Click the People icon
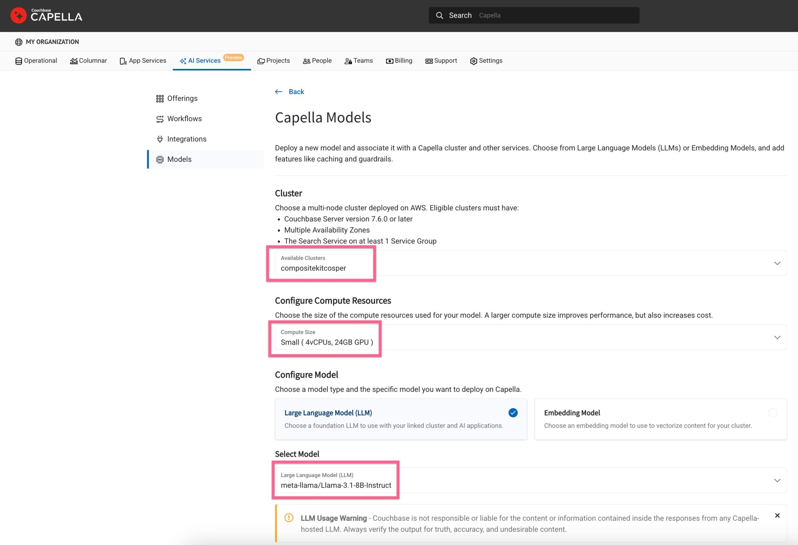The height and width of the screenshot is (545, 798). click(x=306, y=61)
